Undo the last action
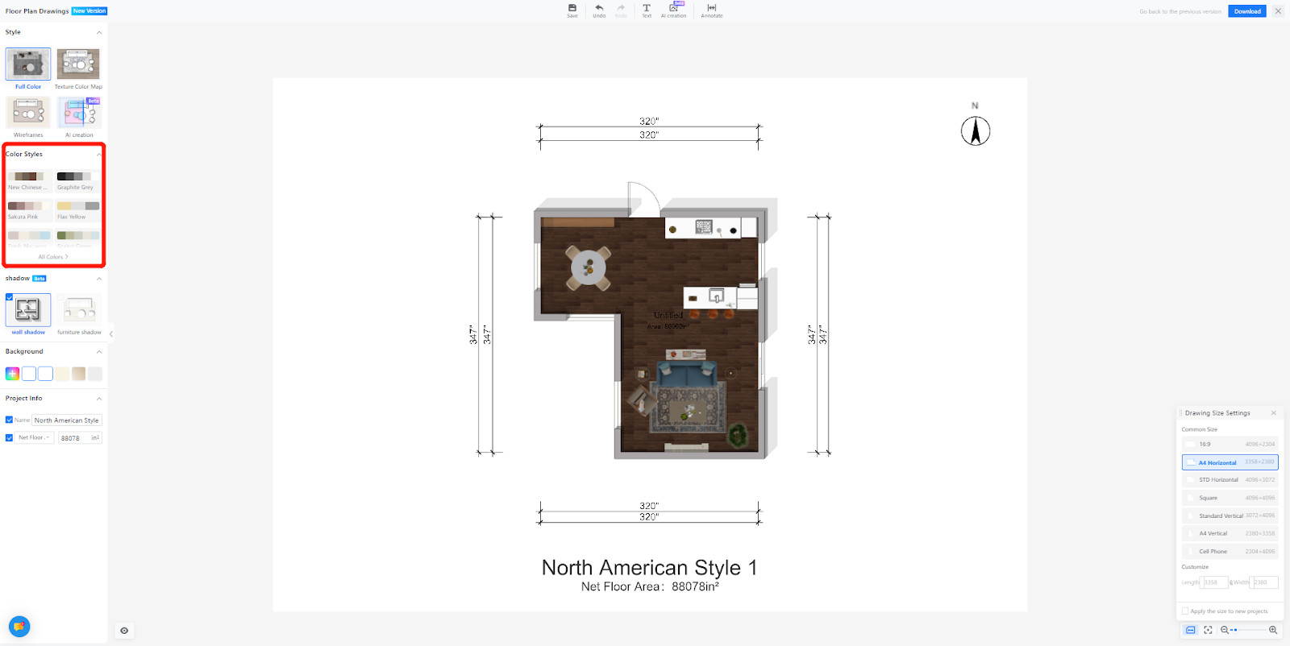This screenshot has height=646, width=1290. coord(599,10)
